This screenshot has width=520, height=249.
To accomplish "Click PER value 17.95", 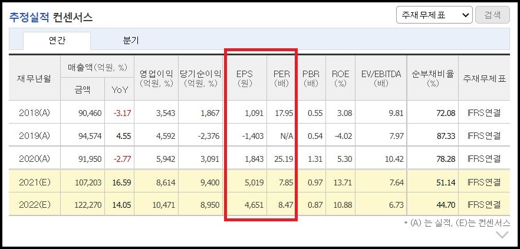I will (x=284, y=113).
